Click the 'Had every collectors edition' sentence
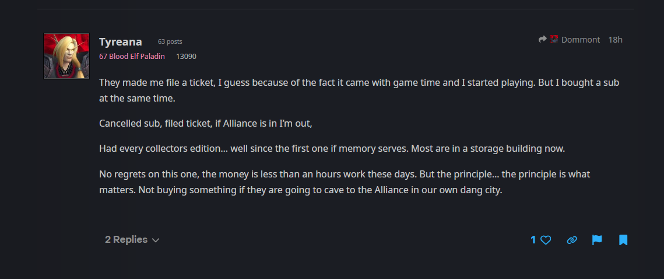The image size is (664, 279). point(332,148)
